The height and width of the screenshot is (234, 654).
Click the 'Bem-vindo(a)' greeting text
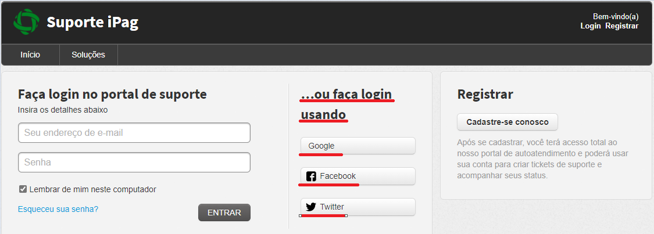click(x=616, y=17)
